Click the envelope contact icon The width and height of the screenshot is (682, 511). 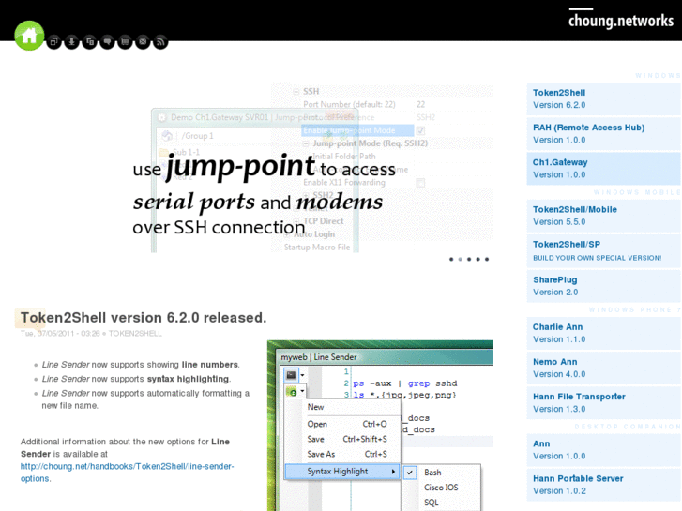143,42
